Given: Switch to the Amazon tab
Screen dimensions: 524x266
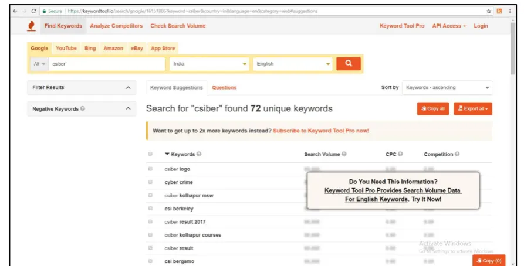Looking at the screenshot, I should tap(113, 48).
